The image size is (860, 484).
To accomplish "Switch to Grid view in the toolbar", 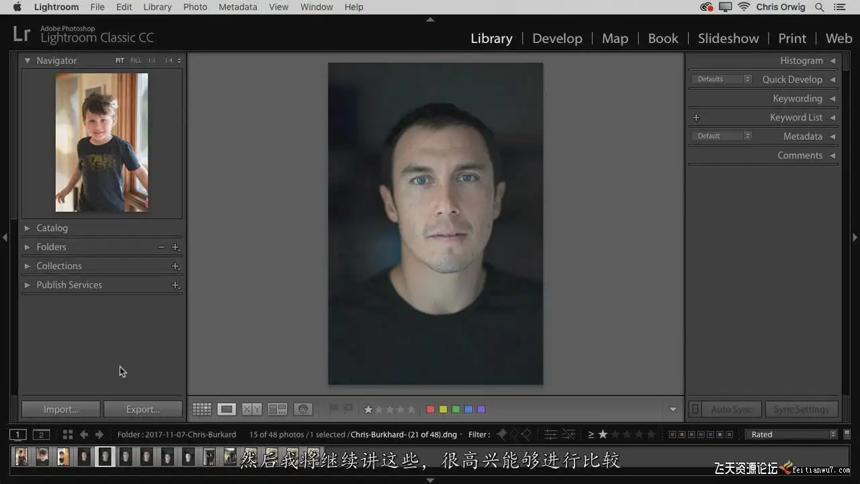I will pos(202,409).
